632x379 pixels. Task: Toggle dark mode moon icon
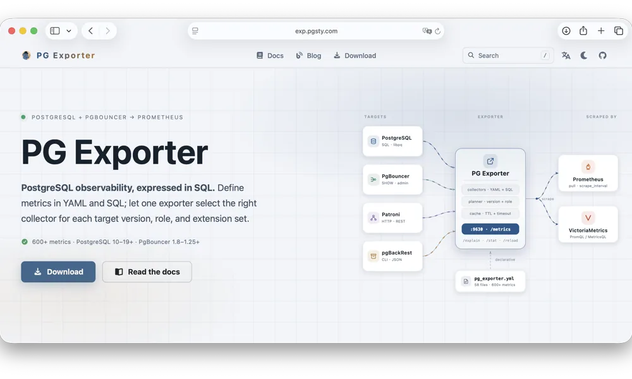(x=583, y=56)
